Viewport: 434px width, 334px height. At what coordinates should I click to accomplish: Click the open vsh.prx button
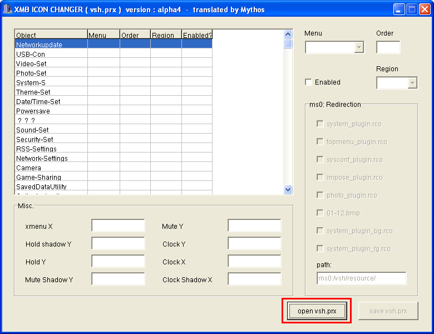coord(317,311)
